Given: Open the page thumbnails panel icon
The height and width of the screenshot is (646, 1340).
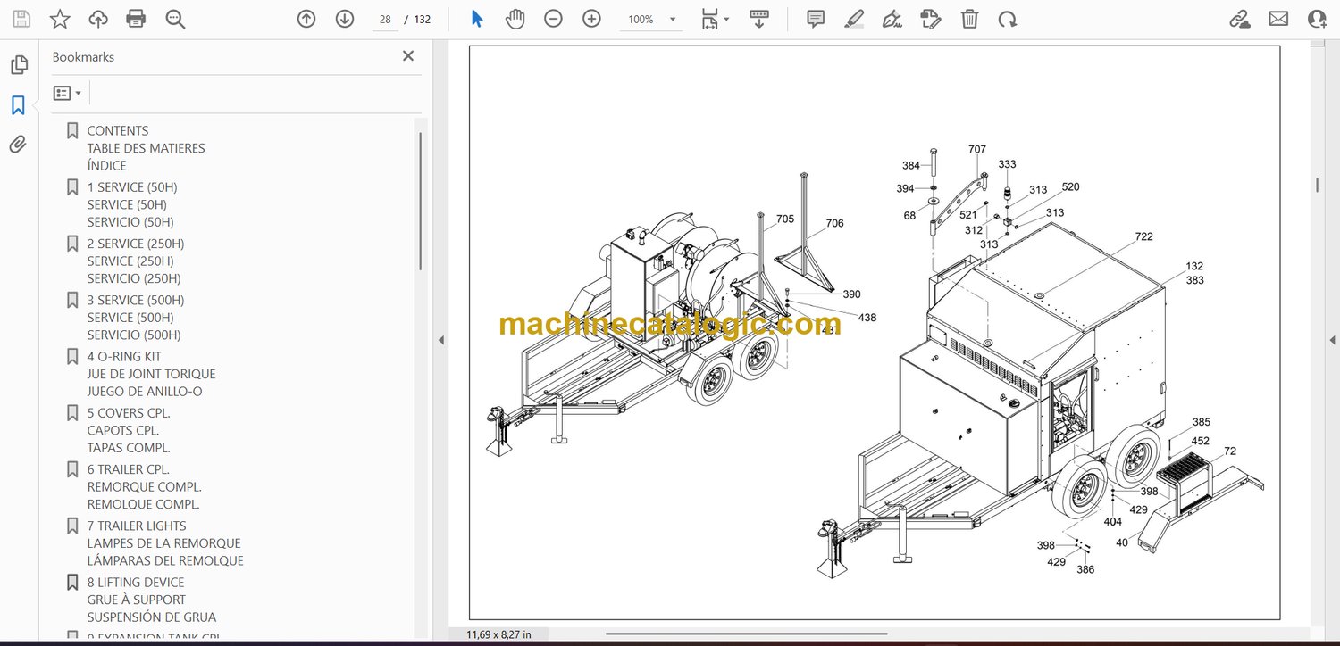Looking at the screenshot, I should [x=19, y=65].
